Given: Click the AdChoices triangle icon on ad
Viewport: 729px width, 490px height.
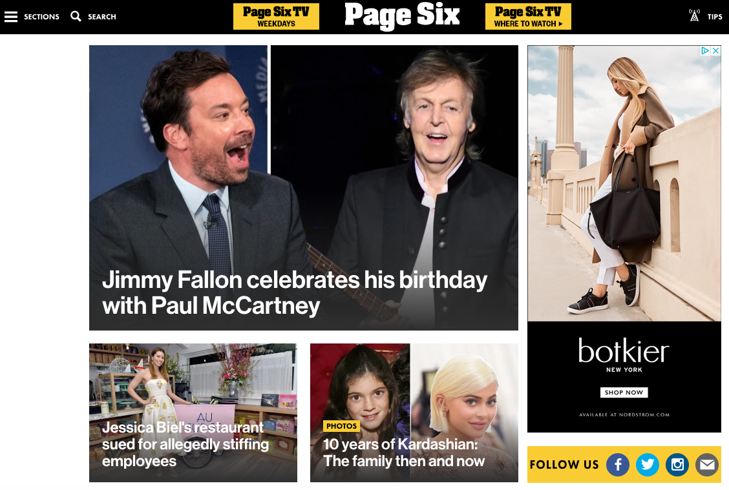Looking at the screenshot, I should click(705, 50).
